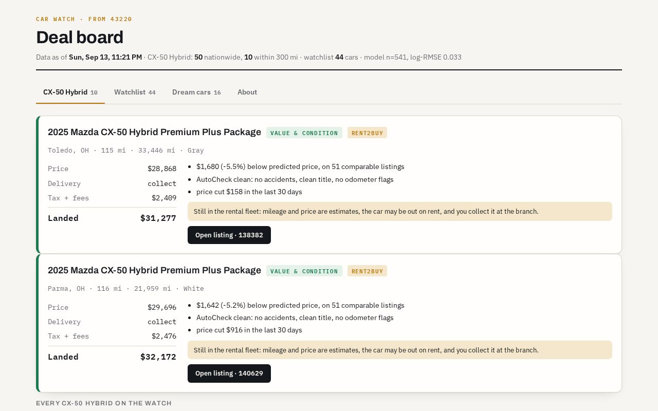This screenshot has height=411, width=658.
Task: Open the Dream cars tab
Action: [x=196, y=92]
